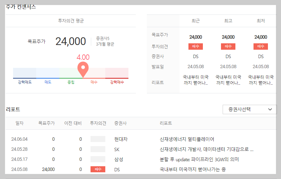
Task: Select the 매도 segment of the gauge
Action: (x=48, y=73)
